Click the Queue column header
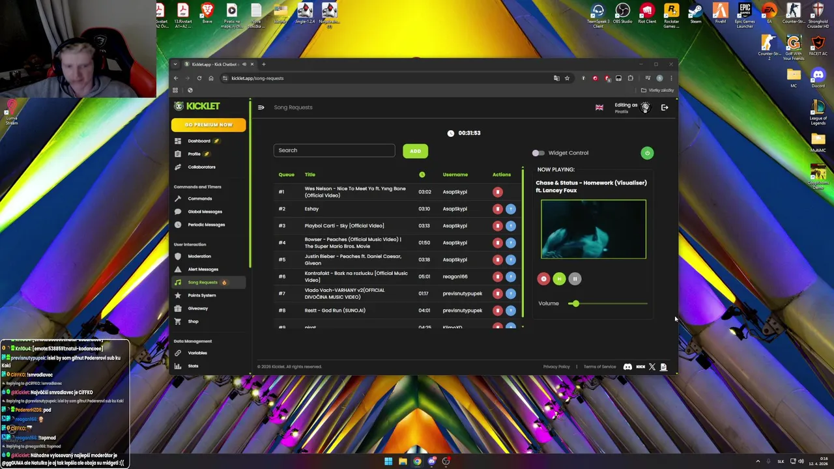The width and height of the screenshot is (834, 469). click(x=286, y=175)
